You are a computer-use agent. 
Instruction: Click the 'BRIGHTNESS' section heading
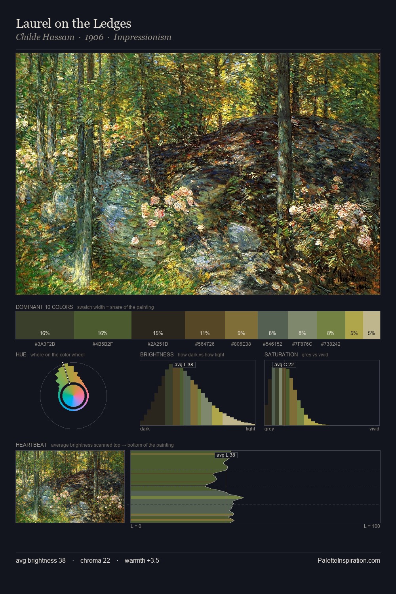(157, 354)
